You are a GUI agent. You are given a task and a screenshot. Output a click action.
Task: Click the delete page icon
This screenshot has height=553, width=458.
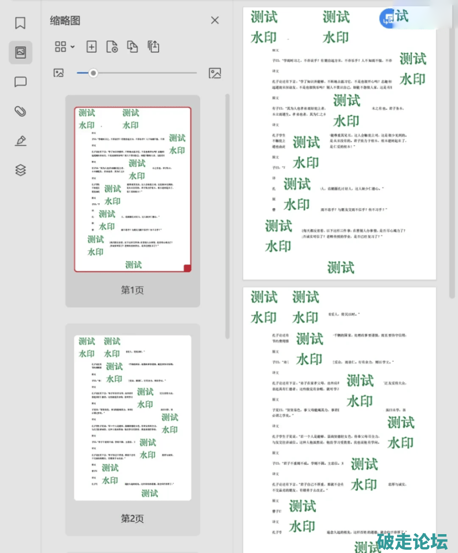(112, 47)
